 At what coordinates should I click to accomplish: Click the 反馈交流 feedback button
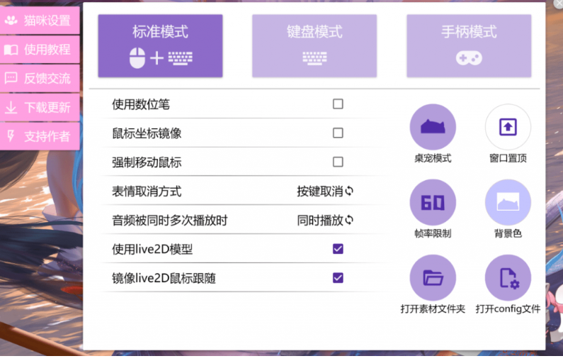pos(40,79)
